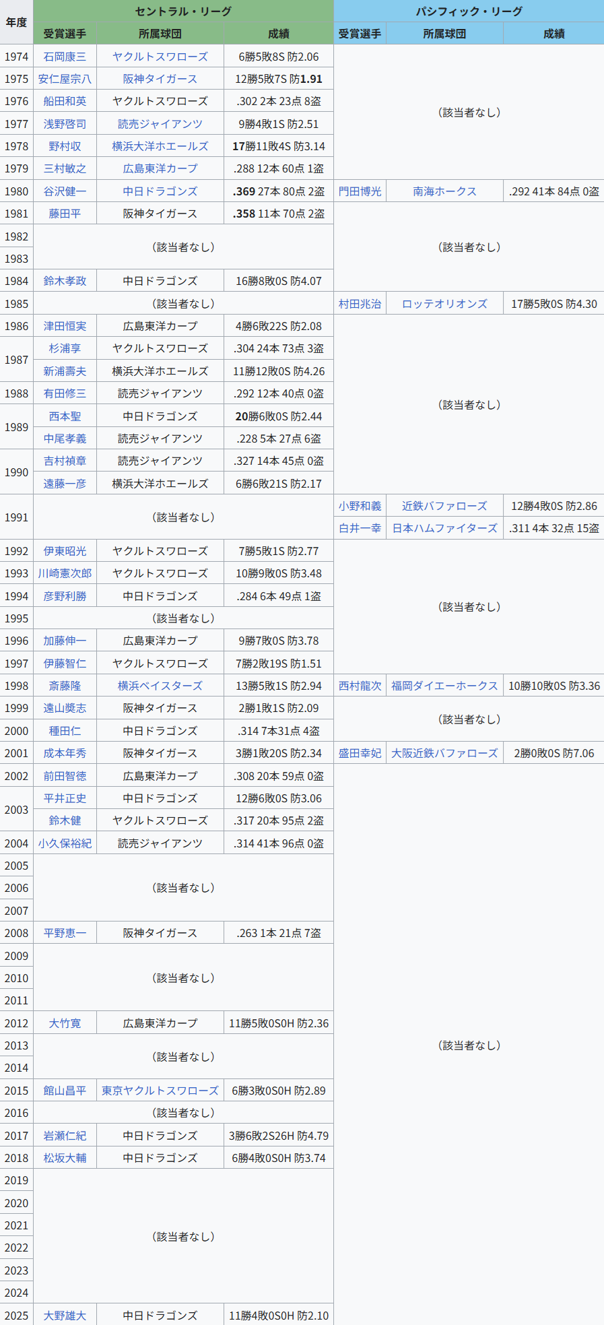Click ヤクルトスワローズ link in 1974 row
Image resolution: width=604 pixels, height=1325 pixels.
tap(160, 57)
